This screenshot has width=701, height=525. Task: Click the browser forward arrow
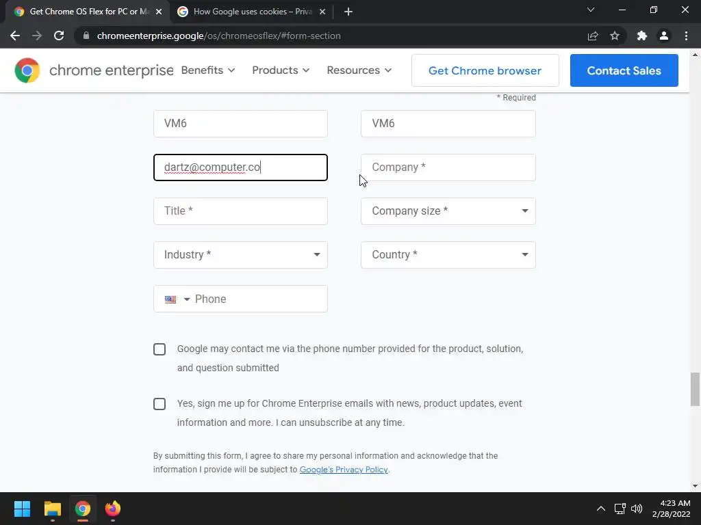tap(37, 36)
